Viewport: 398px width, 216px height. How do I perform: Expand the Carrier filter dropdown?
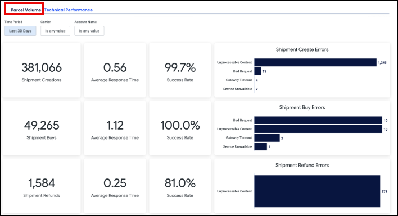(55, 31)
